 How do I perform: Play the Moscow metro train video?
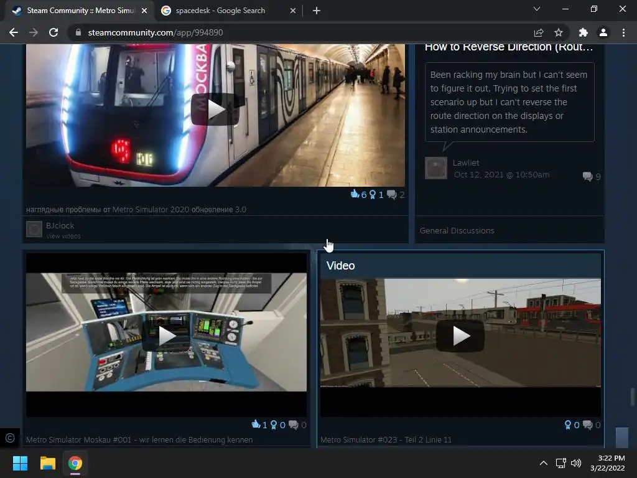pos(215,109)
